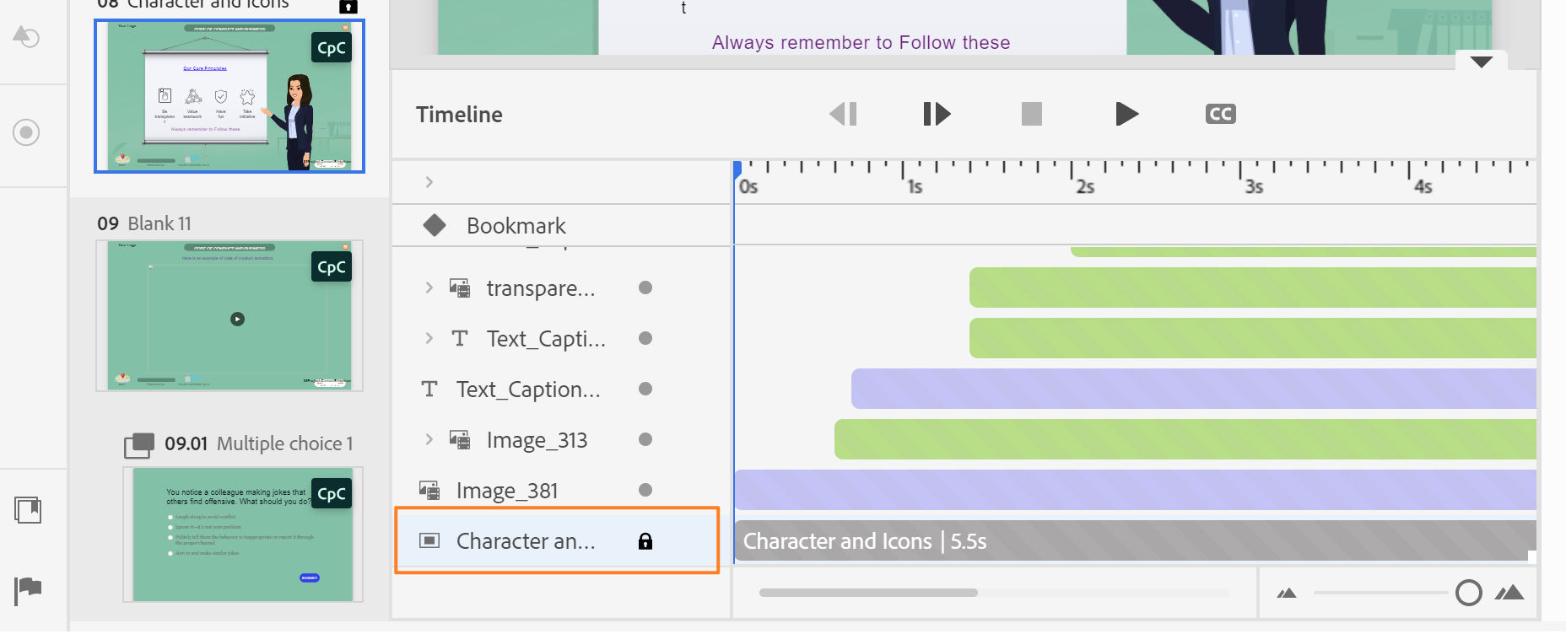Image resolution: width=1566 pixels, height=634 pixels.
Task: Expand the transparent image layer group
Action: [429, 287]
